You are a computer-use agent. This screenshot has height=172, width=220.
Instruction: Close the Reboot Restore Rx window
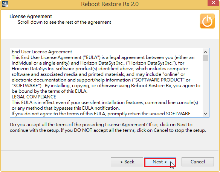(213, 3)
